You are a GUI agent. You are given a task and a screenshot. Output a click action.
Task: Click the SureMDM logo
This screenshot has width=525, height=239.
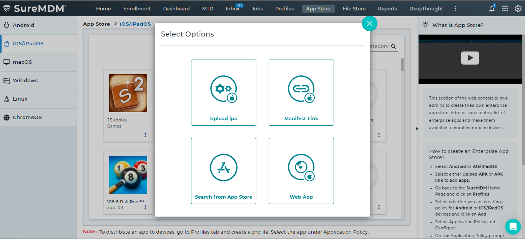coord(35,8)
